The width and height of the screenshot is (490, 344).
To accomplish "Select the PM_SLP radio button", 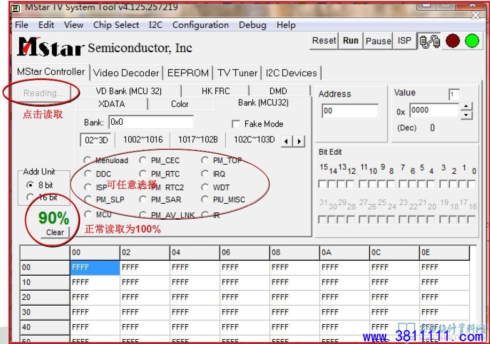I will (88, 199).
